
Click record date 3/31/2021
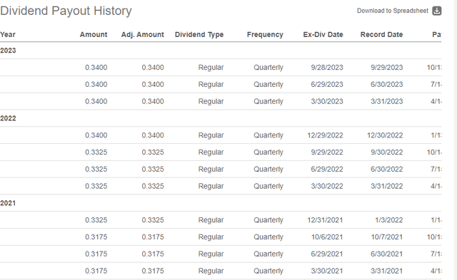[387, 271]
